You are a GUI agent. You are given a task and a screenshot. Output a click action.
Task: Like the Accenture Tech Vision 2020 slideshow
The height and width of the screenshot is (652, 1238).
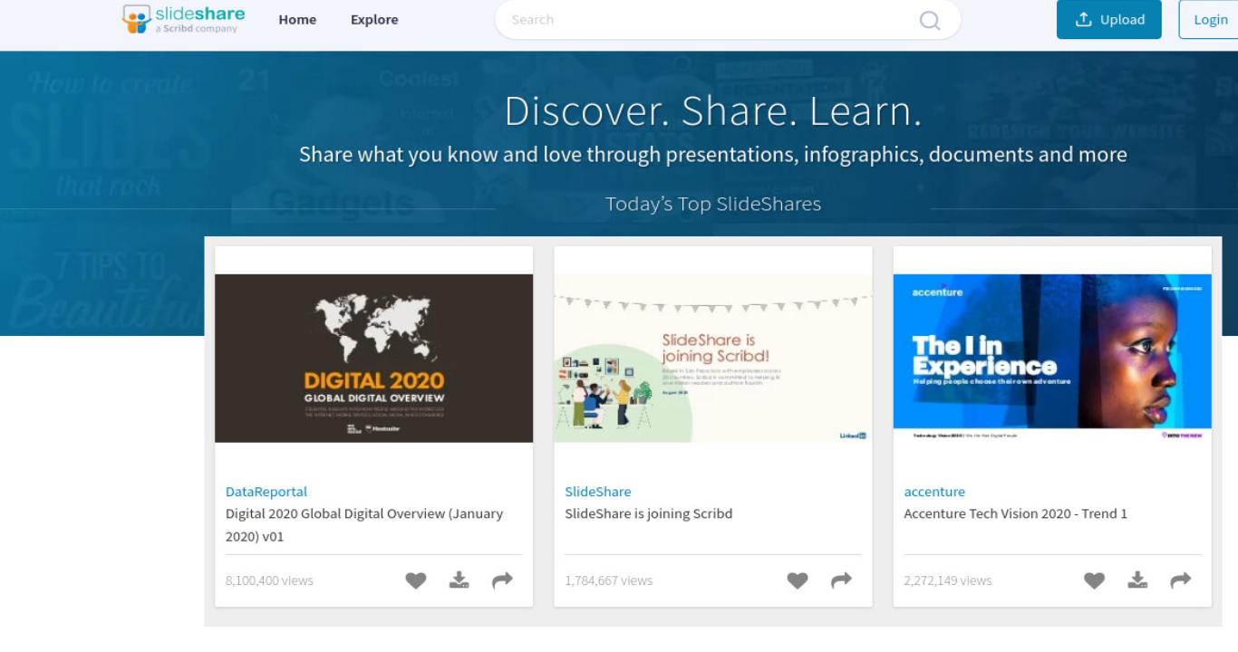pyautogui.click(x=1095, y=580)
